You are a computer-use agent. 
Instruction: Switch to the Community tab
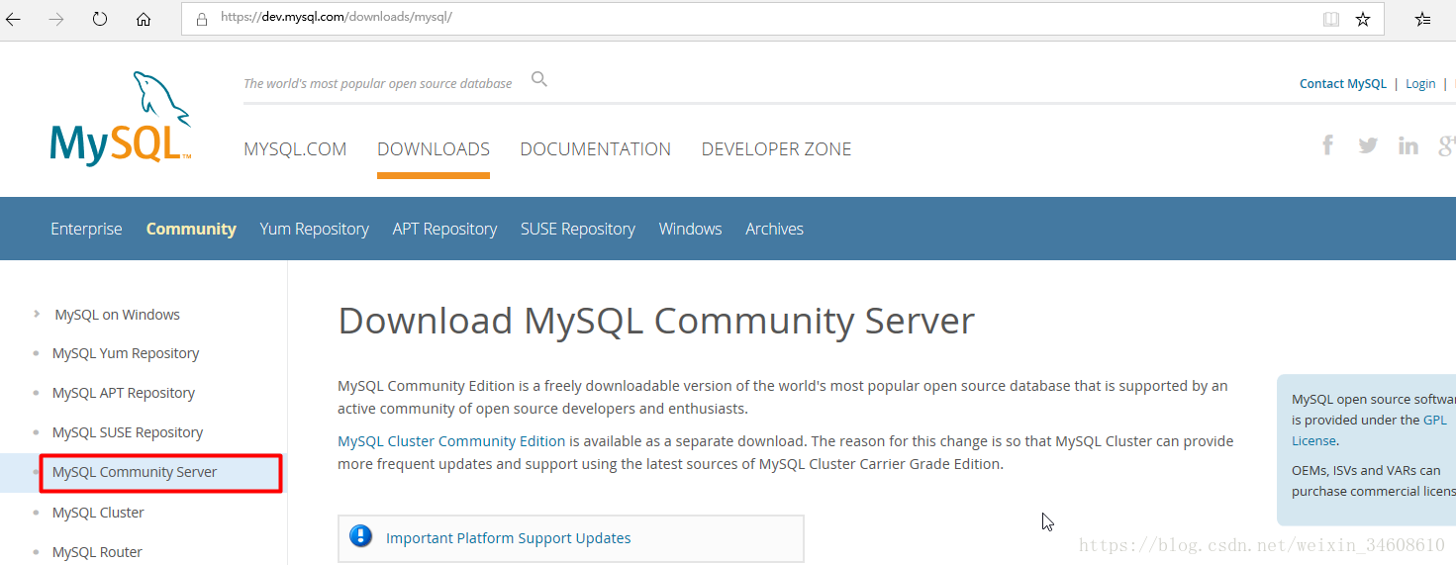click(191, 229)
